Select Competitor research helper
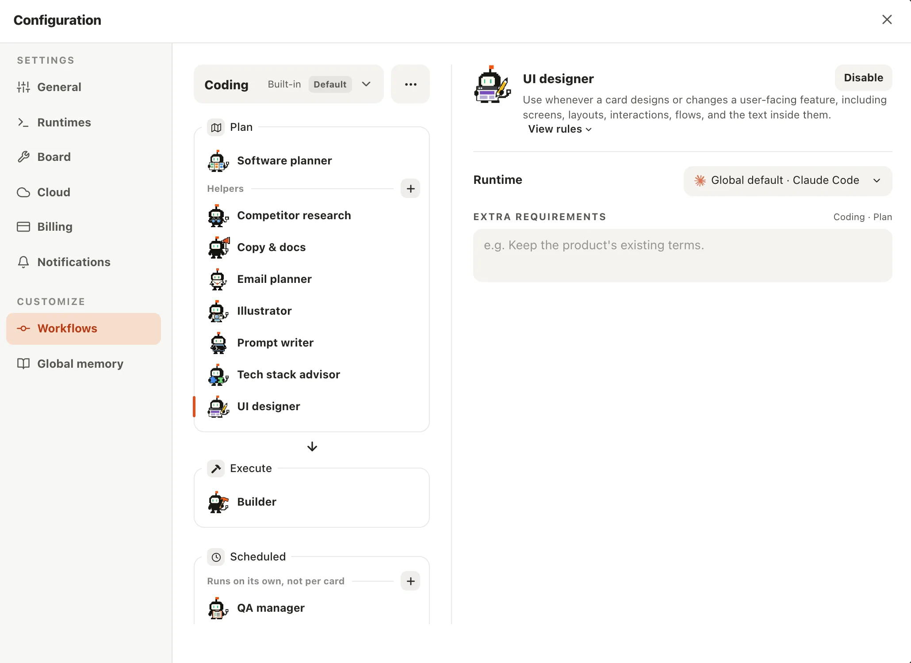Image resolution: width=911 pixels, height=663 pixels. pos(311,216)
